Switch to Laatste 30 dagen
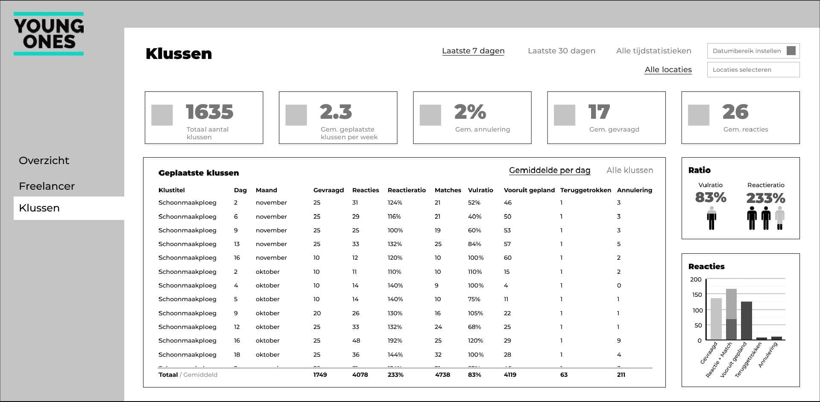This screenshot has height=402, width=820. click(x=561, y=51)
